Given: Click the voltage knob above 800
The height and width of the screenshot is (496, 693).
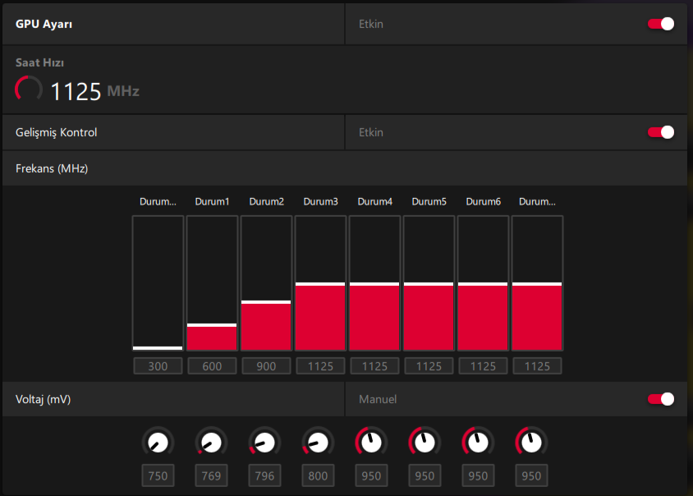Looking at the screenshot, I should coord(318,443).
